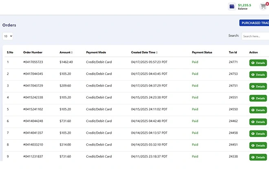Click transaction ID 24451
This screenshot has height=170, width=269.
[x=233, y=144]
